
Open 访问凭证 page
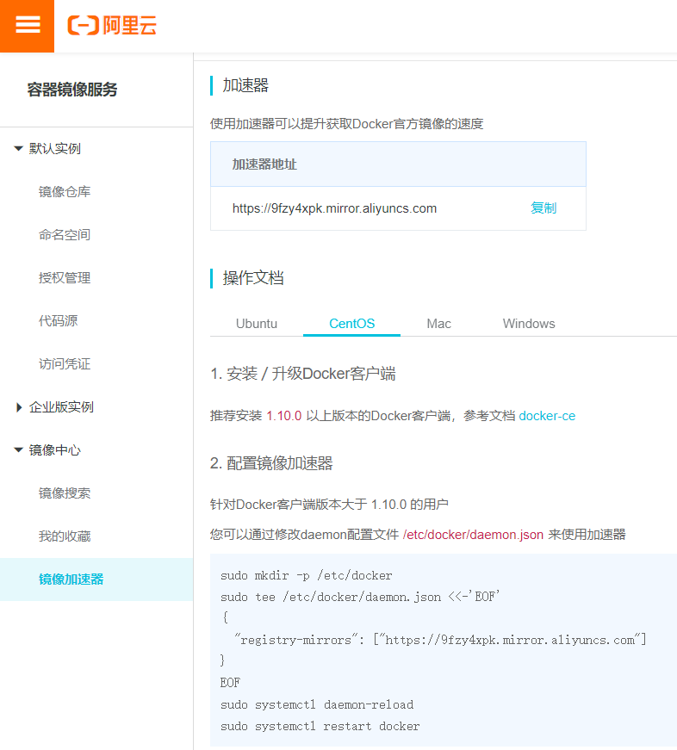65,364
